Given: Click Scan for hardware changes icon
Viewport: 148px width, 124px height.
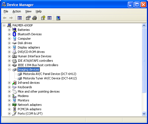Looking at the screenshot, I should coord(58,18).
